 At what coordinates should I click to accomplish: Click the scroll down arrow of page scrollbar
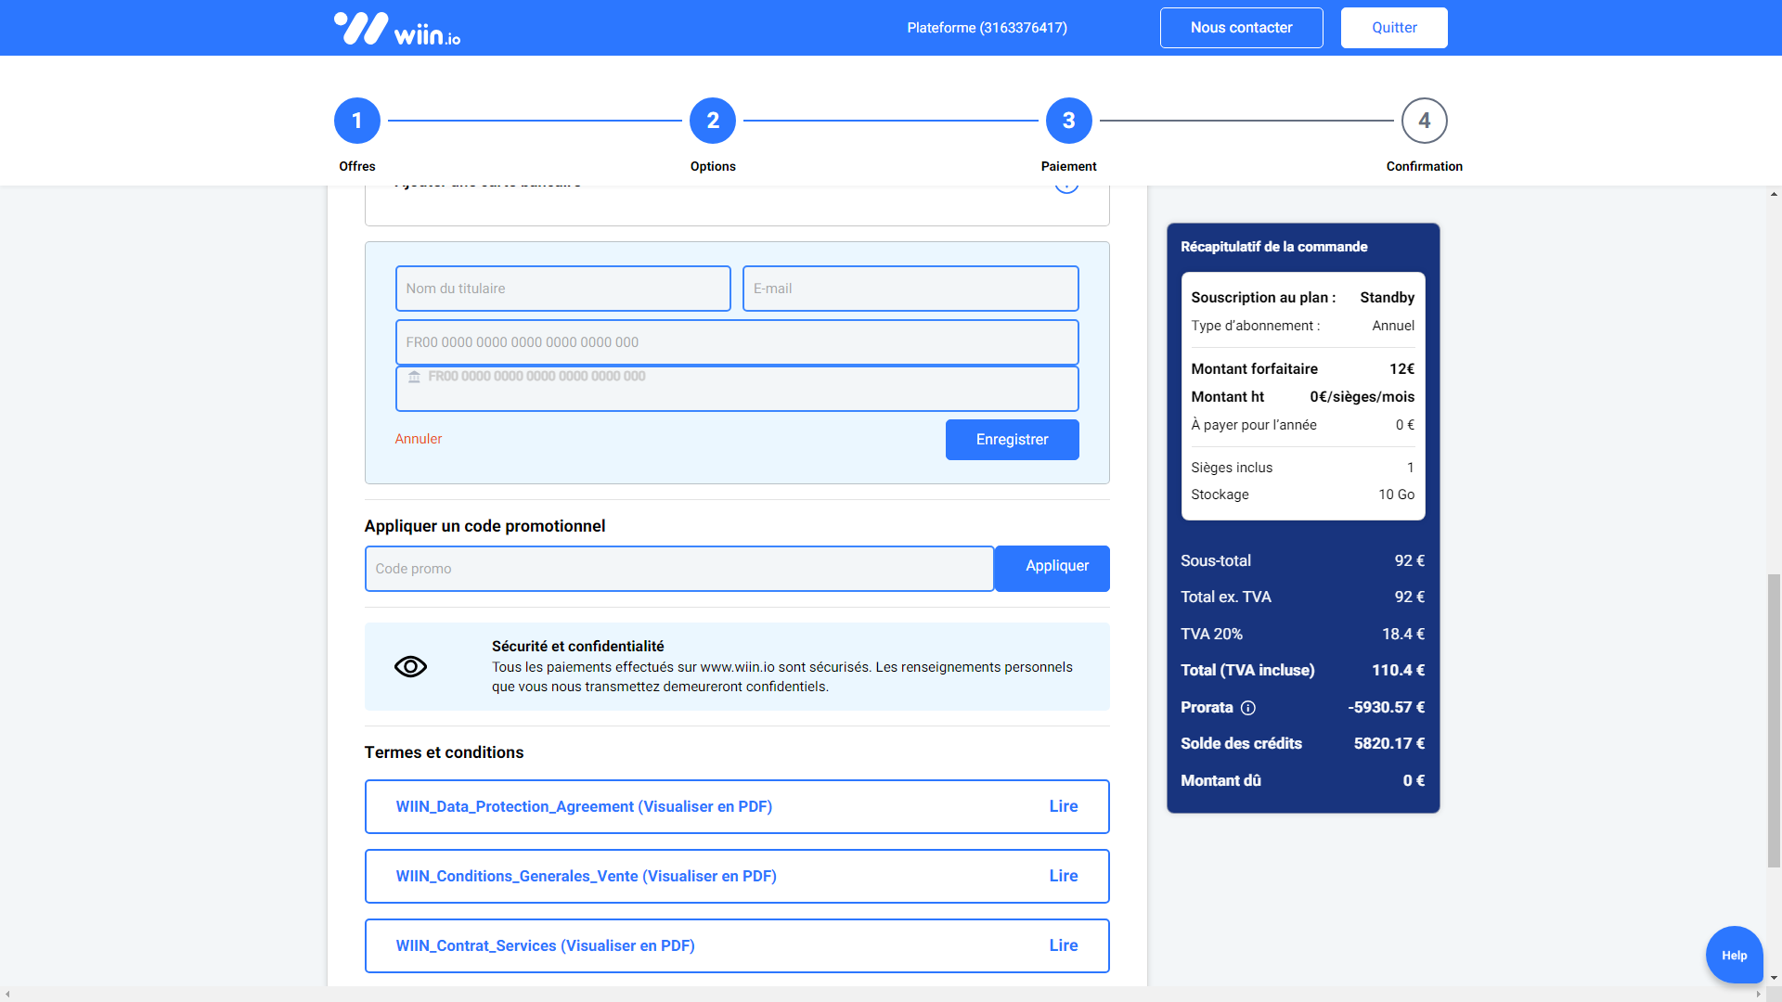point(1774,978)
